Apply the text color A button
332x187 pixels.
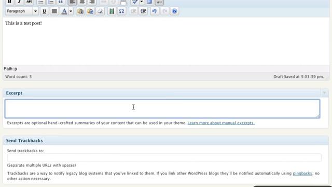click(64, 11)
